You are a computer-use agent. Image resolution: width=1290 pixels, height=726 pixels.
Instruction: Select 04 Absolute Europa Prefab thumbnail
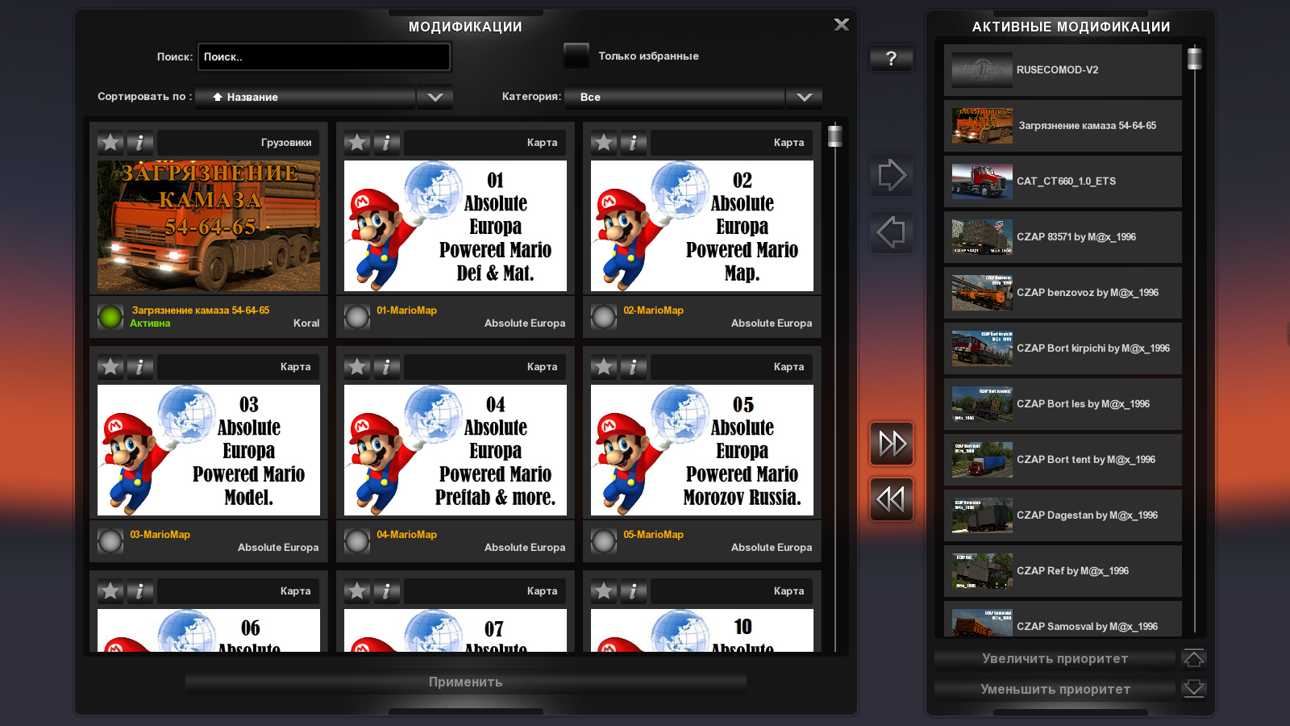coord(456,450)
